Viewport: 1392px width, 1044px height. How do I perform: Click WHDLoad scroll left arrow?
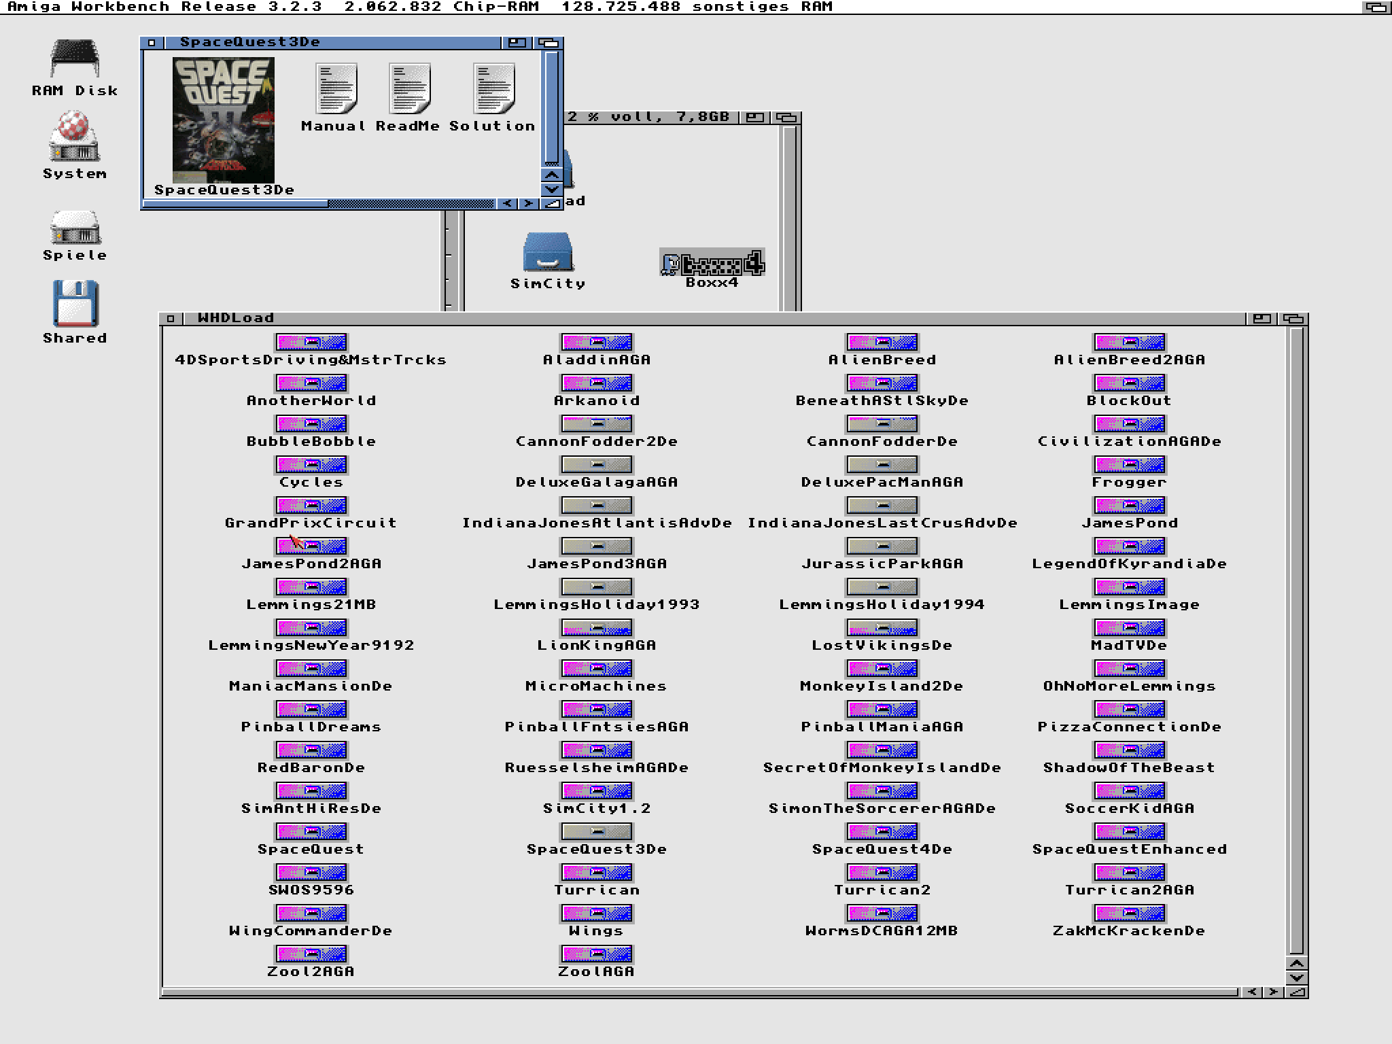(1251, 992)
